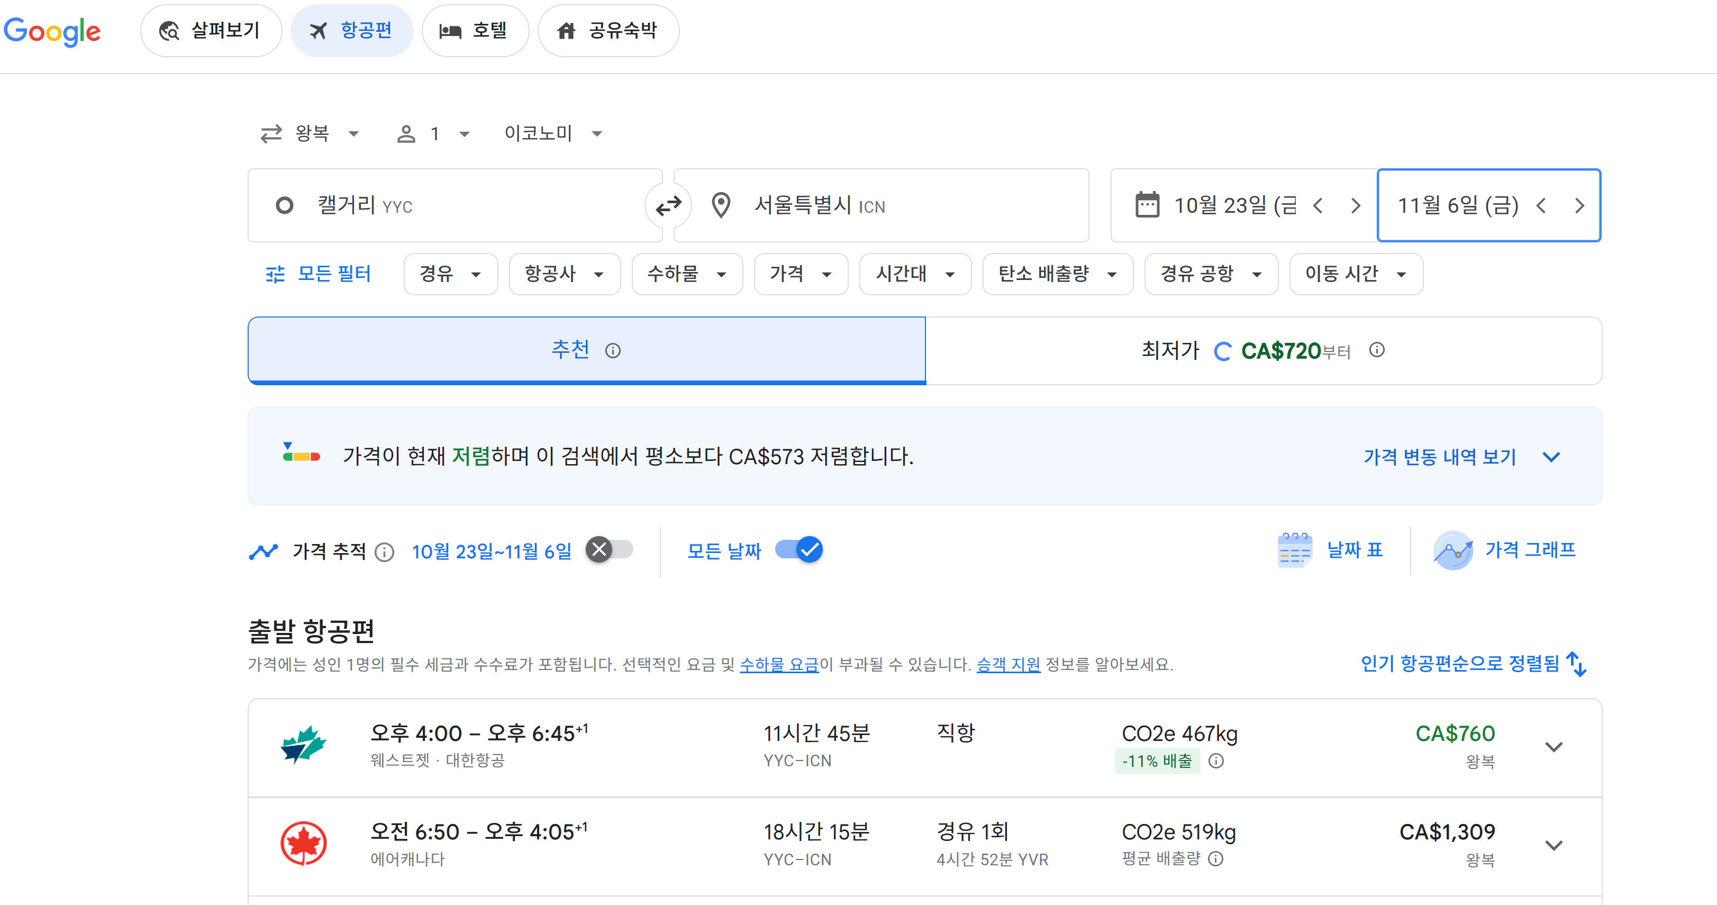Click the 수하물 요금 link
Screen dimensions: 1717x905
click(x=779, y=664)
